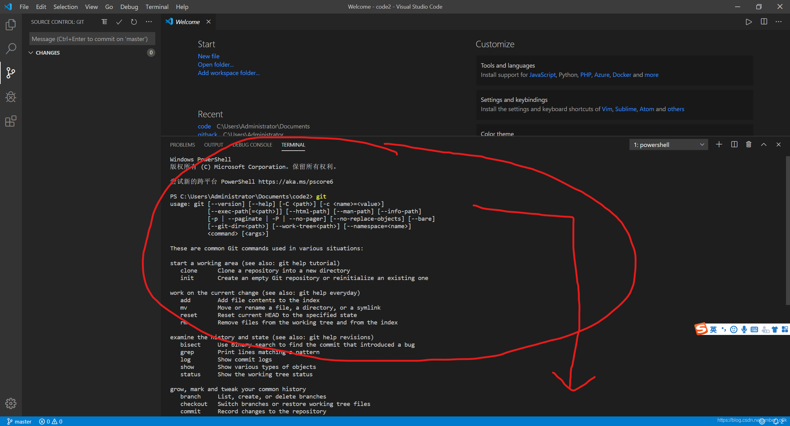Click the terminal vertical scrollbar
Viewport: 790px width, 426px height.
(788, 231)
